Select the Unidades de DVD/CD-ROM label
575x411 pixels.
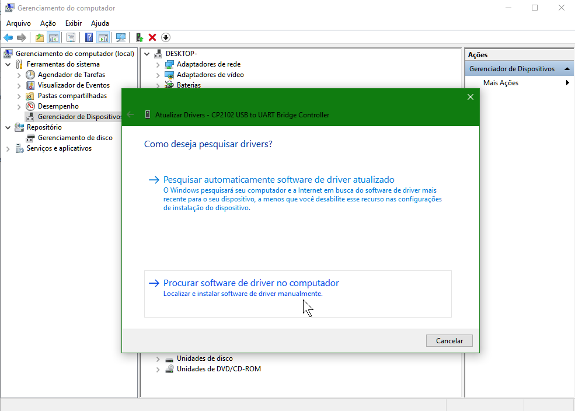219,369
